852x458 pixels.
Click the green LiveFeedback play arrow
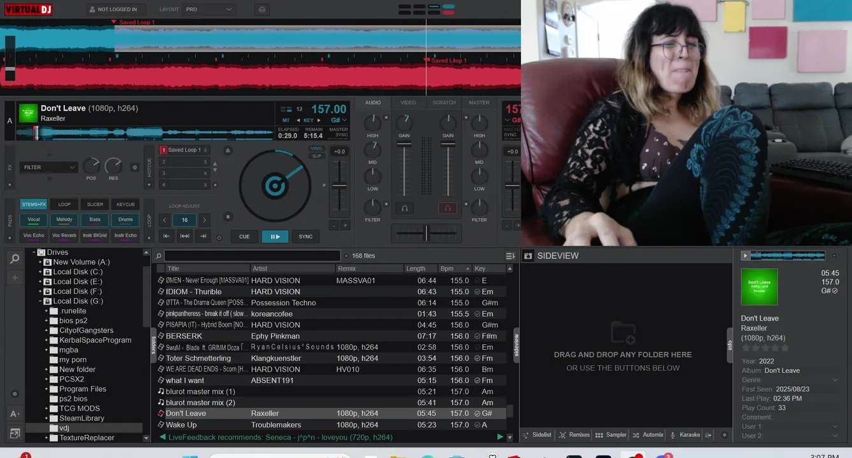(x=499, y=437)
